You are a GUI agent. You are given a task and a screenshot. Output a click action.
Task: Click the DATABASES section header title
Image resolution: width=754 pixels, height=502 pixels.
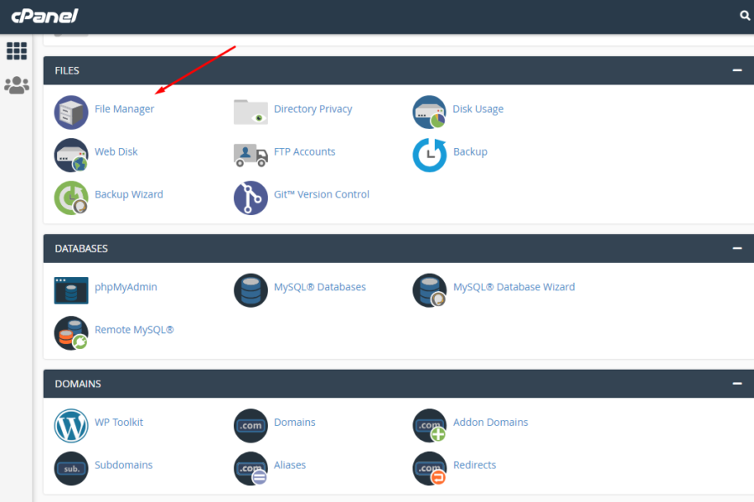click(x=81, y=248)
